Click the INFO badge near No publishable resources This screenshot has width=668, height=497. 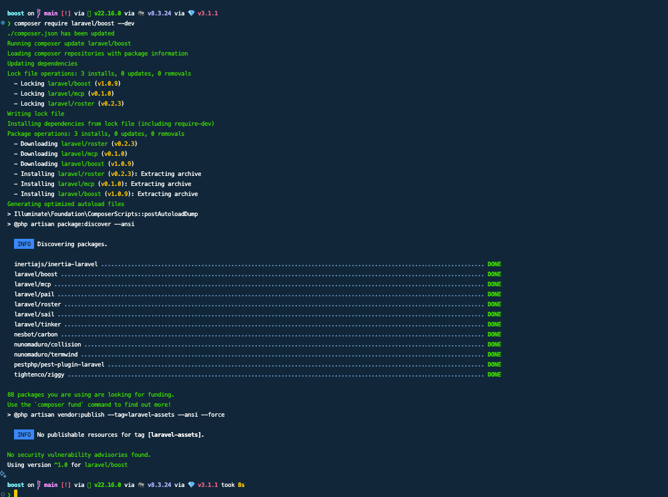[x=23, y=434]
